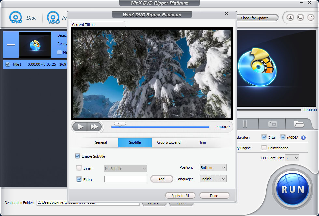This screenshot has width=319, height=216.
Task: Click the Destination Folder path field
Action: 88,202
